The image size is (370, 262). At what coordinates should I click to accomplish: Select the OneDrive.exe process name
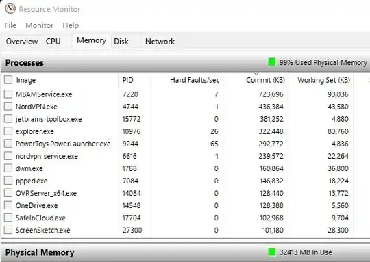[x=36, y=205]
